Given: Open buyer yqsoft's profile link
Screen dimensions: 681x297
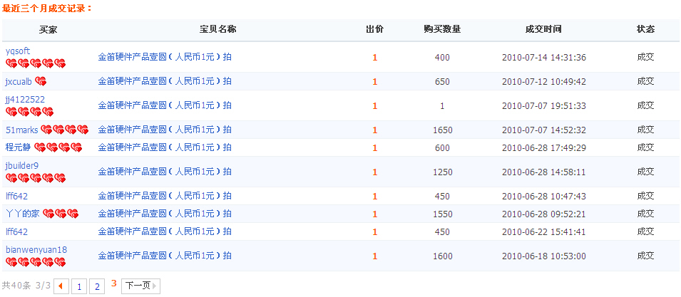Looking at the screenshot, I should click(x=18, y=51).
